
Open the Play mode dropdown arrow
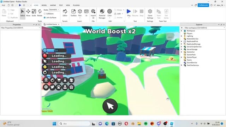pyautogui.click(x=129, y=18)
